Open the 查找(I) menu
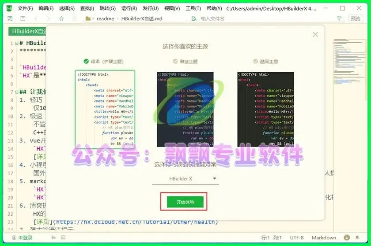Viewport: 371px width, 246px height. 87,8
